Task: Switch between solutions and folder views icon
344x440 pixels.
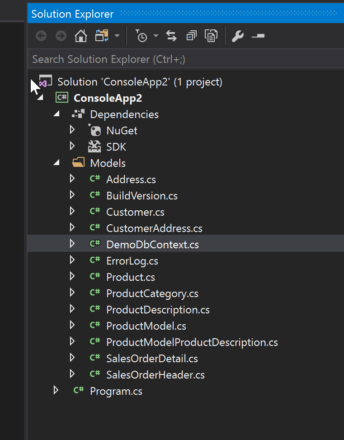Action: pos(102,36)
